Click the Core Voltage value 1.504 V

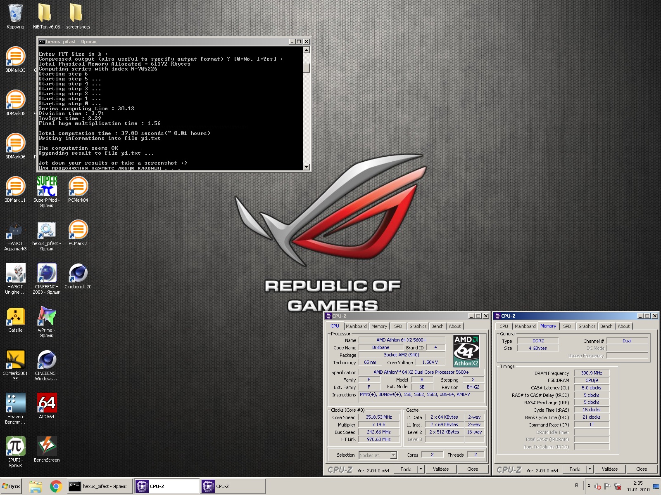pos(430,362)
